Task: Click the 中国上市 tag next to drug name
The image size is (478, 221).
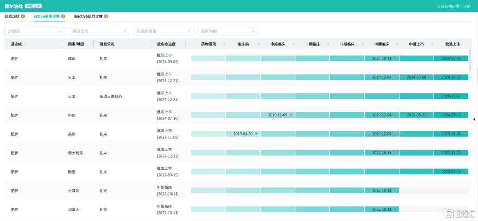Action: (34, 6)
